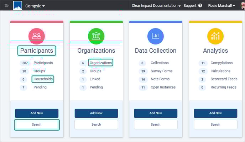Open the Open Instances link
The height and width of the screenshot is (142, 245).
click(163, 87)
